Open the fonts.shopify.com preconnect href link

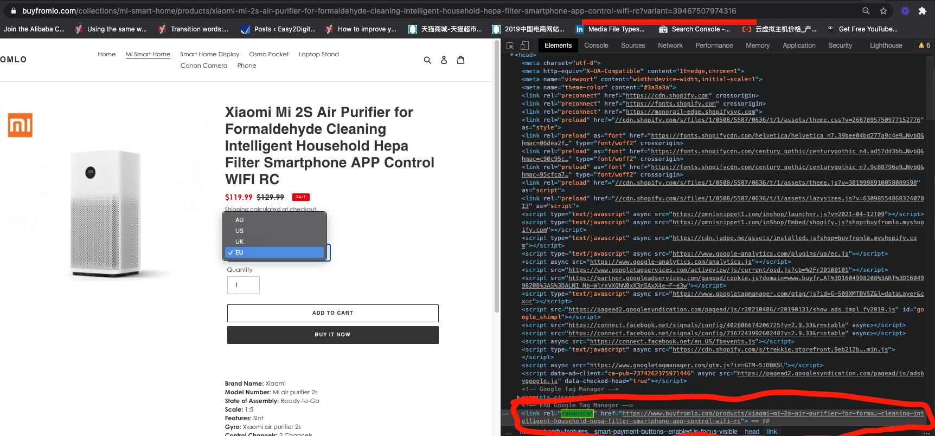click(671, 104)
